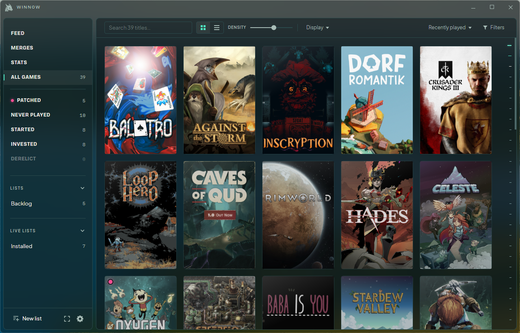This screenshot has height=333, width=520.
Task: Collapse the Lists section
Action: coord(82,188)
